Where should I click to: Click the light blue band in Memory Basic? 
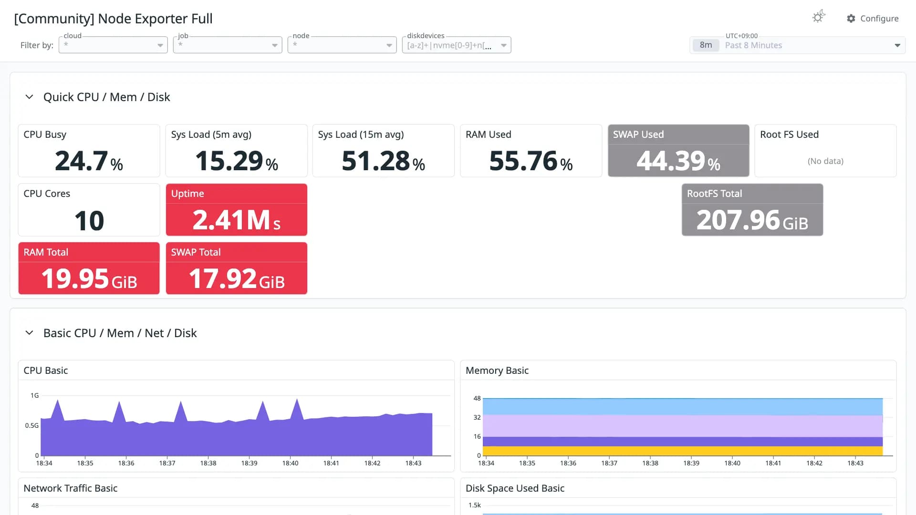pos(682,406)
